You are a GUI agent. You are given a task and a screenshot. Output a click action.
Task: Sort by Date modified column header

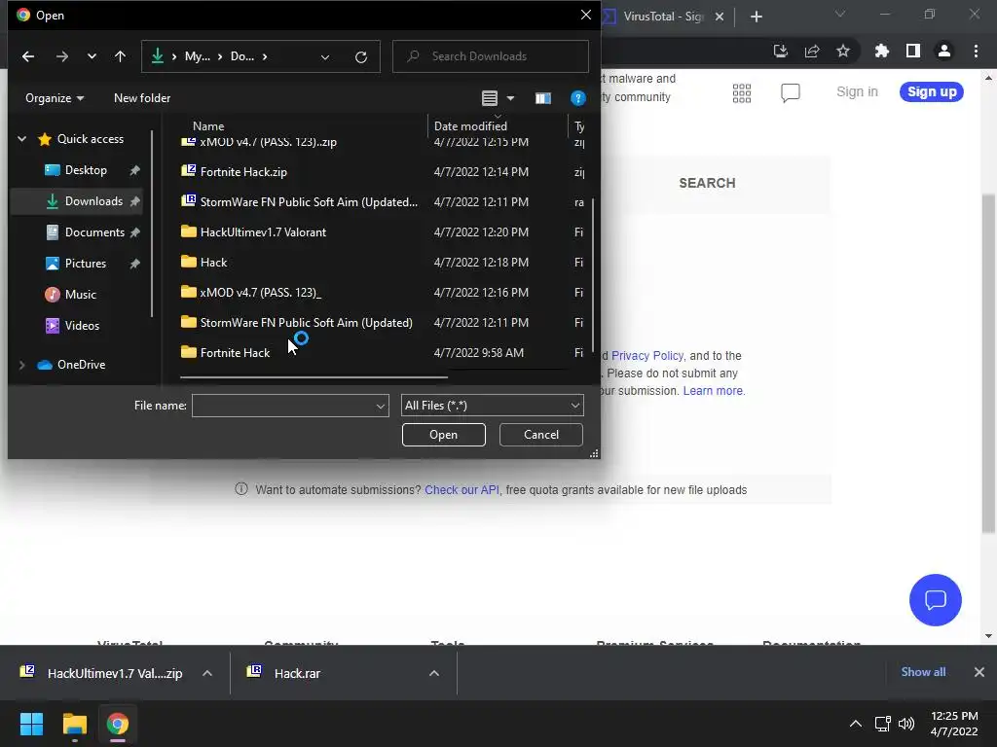pos(470,125)
